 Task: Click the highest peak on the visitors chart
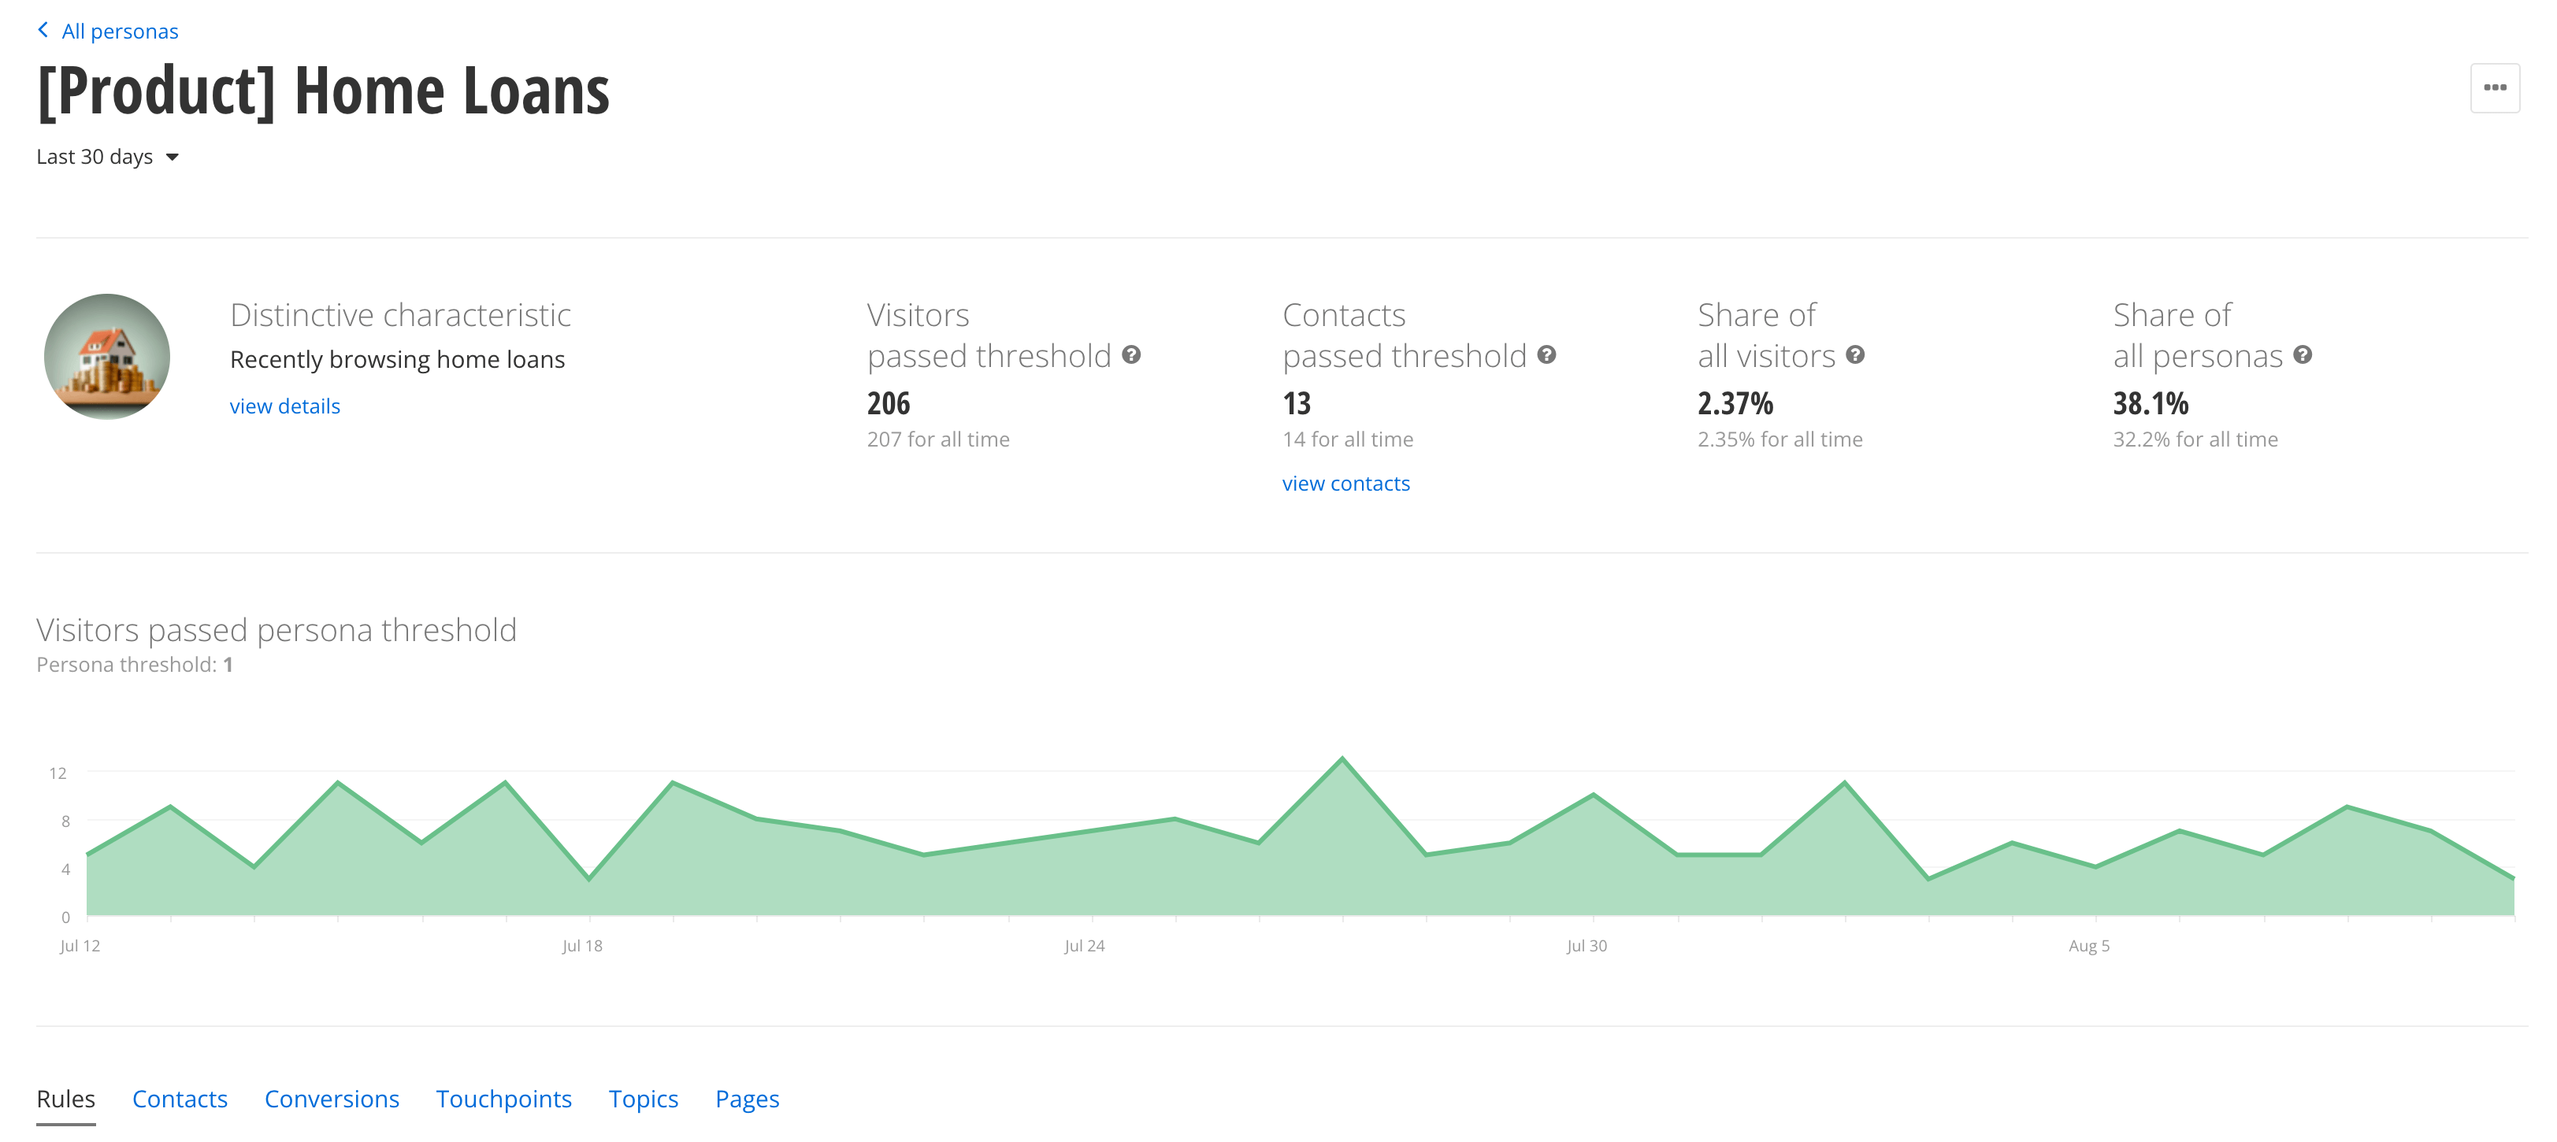[x=1342, y=759]
